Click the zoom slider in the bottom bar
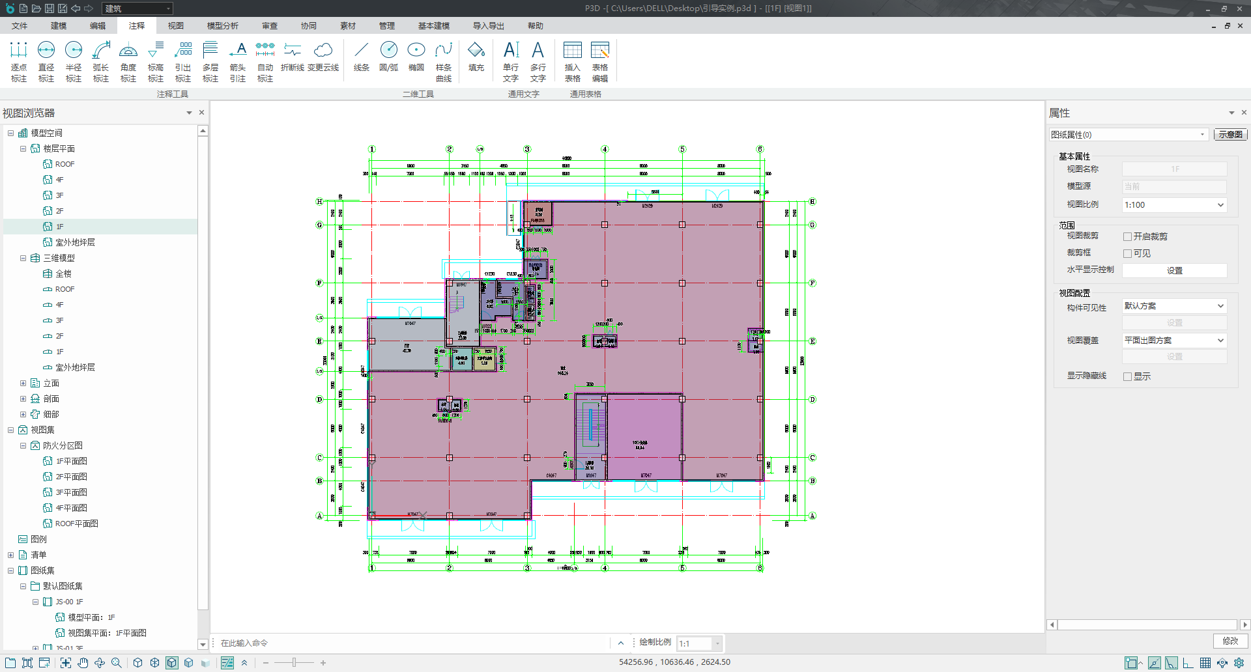 coord(295,663)
